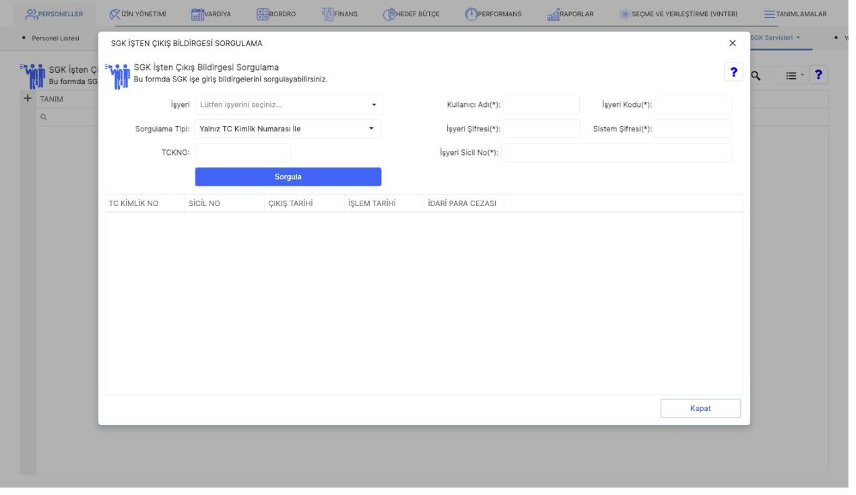Click the Kapat button
The width and height of the screenshot is (856, 495).
pyautogui.click(x=700, y=408)
